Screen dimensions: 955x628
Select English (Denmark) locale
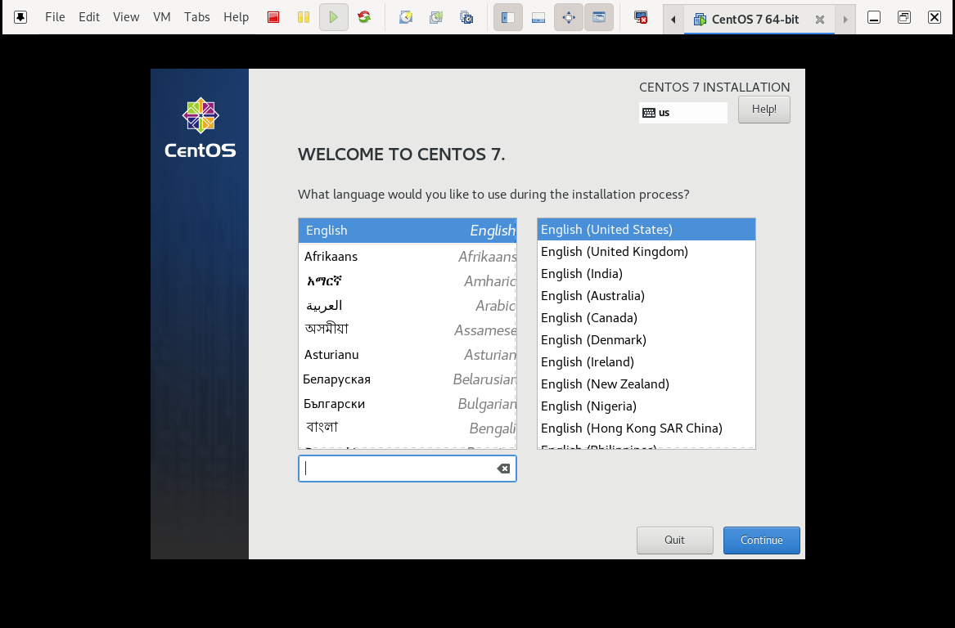[646, 339]
